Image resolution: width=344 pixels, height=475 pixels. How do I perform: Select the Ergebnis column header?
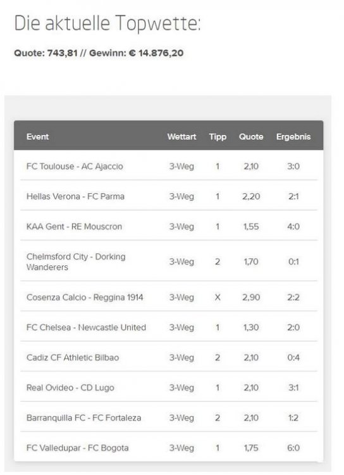pyautogui.click(x=293, y=137)
